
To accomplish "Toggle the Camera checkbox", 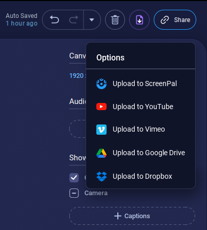I will pos(74,193).
